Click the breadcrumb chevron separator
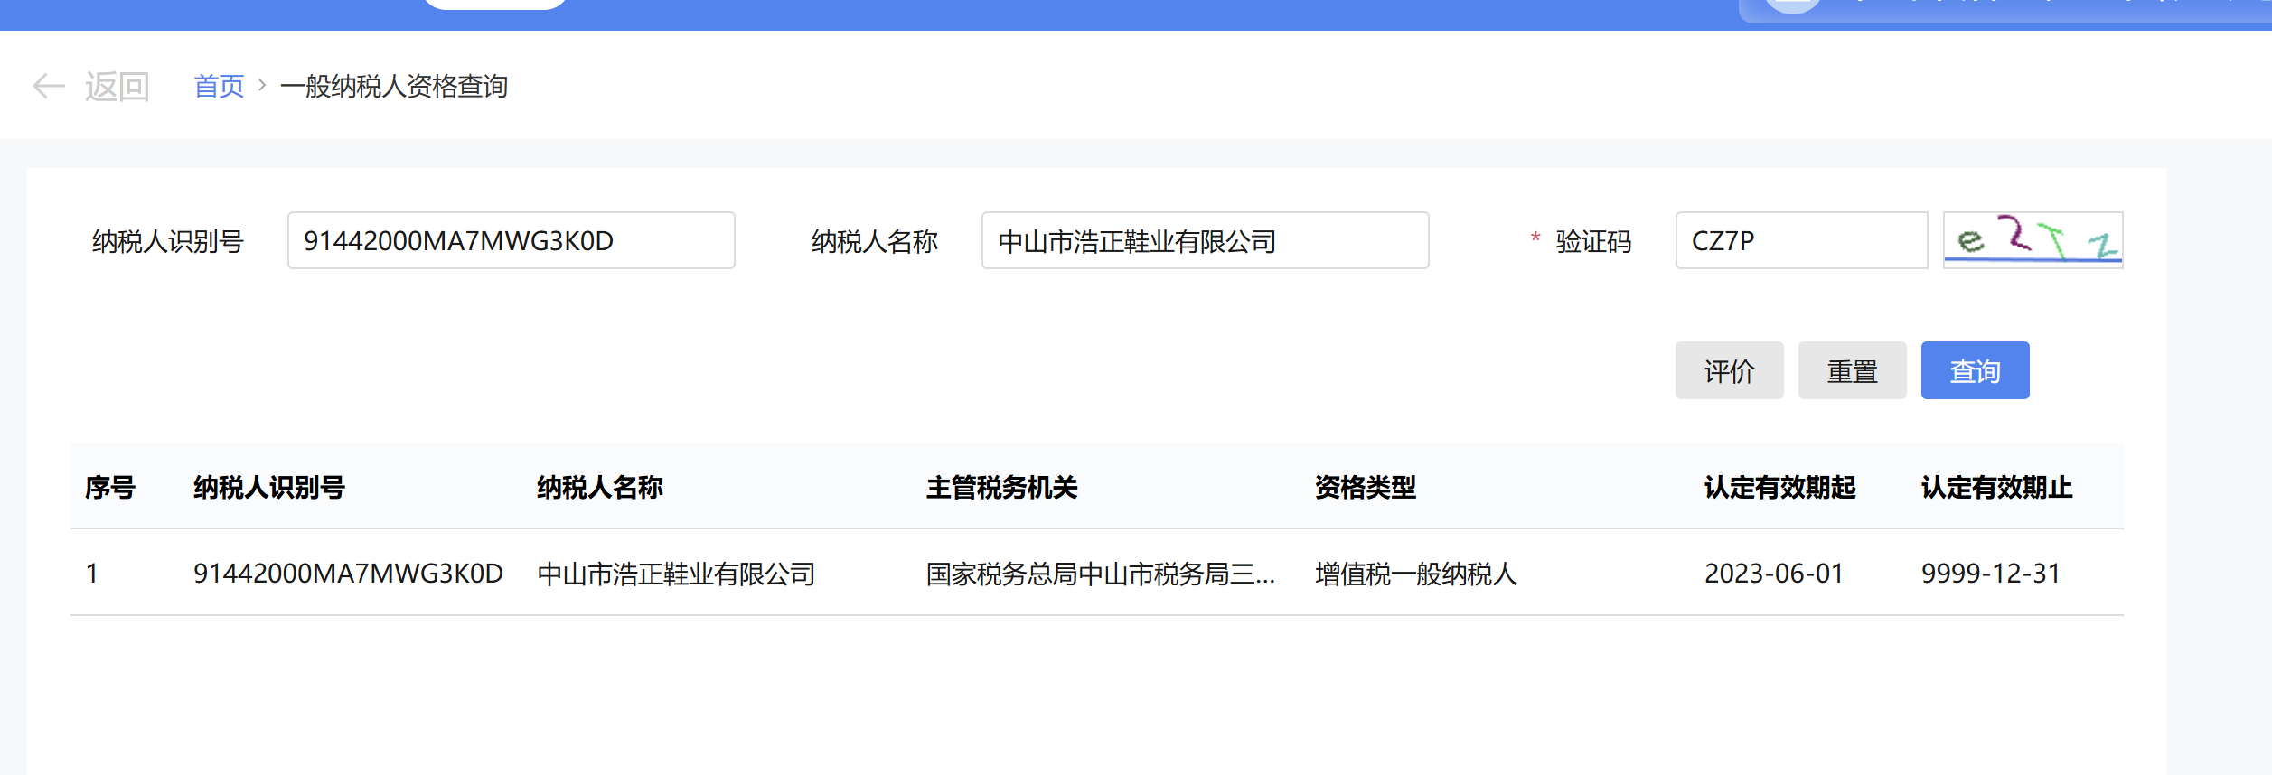The height and width of the screenshot is (775, 2272). pyautogui.click(x=262, y=86)
